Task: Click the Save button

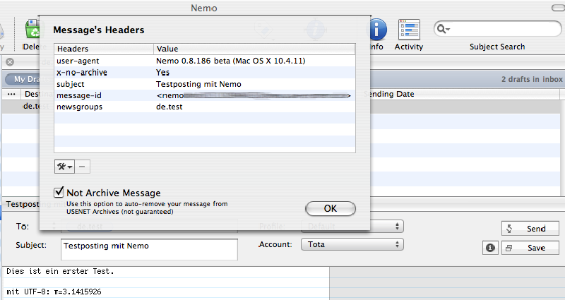Action: point(530,248)
